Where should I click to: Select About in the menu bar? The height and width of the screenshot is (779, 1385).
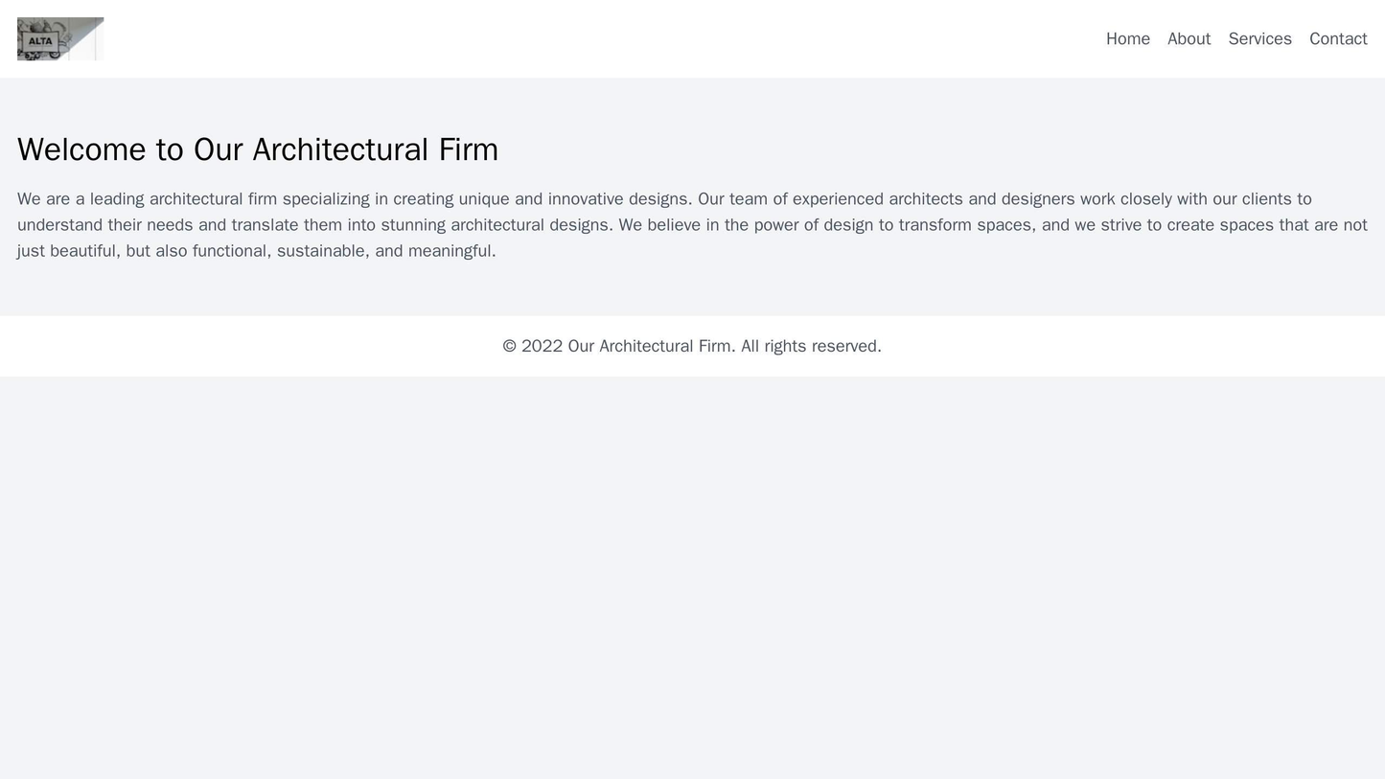tap(1190, 38)
